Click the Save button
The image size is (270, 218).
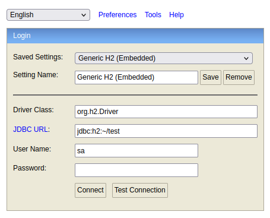(x=211, y=77)
